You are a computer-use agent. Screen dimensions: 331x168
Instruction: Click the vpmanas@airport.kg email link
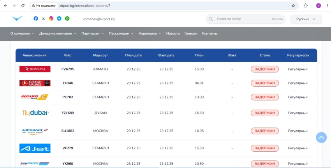[99, 19]
